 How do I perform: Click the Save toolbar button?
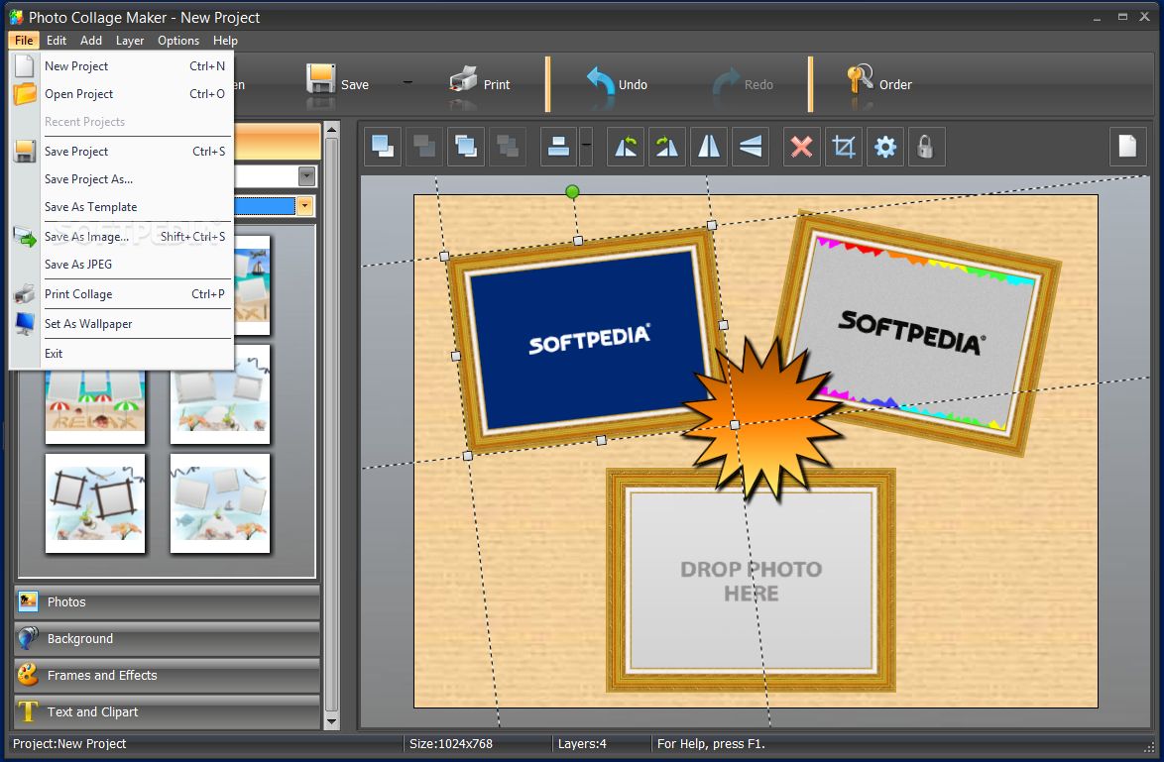click(338, 83)
